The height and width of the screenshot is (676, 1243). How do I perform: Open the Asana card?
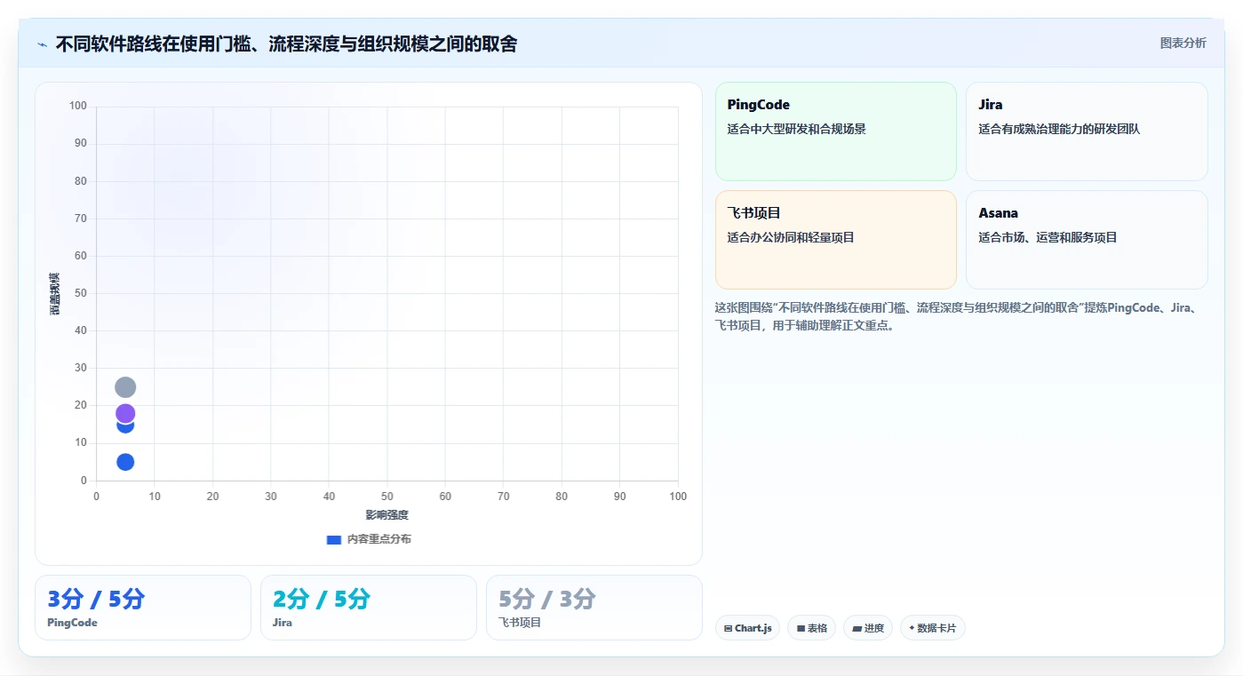pos(1087,240)
